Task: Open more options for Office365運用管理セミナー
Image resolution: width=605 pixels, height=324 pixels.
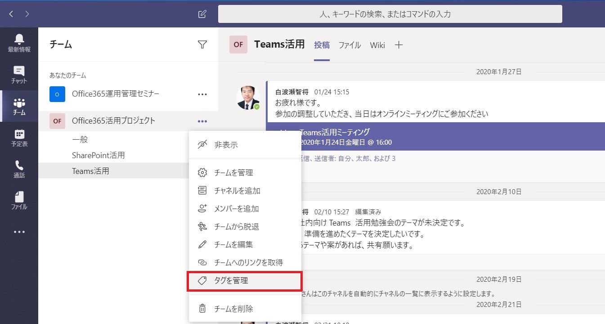Action: (x=202, y=94)
